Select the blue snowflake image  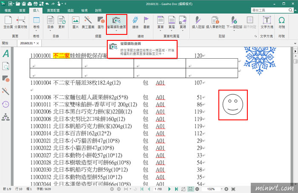(260, 61)
